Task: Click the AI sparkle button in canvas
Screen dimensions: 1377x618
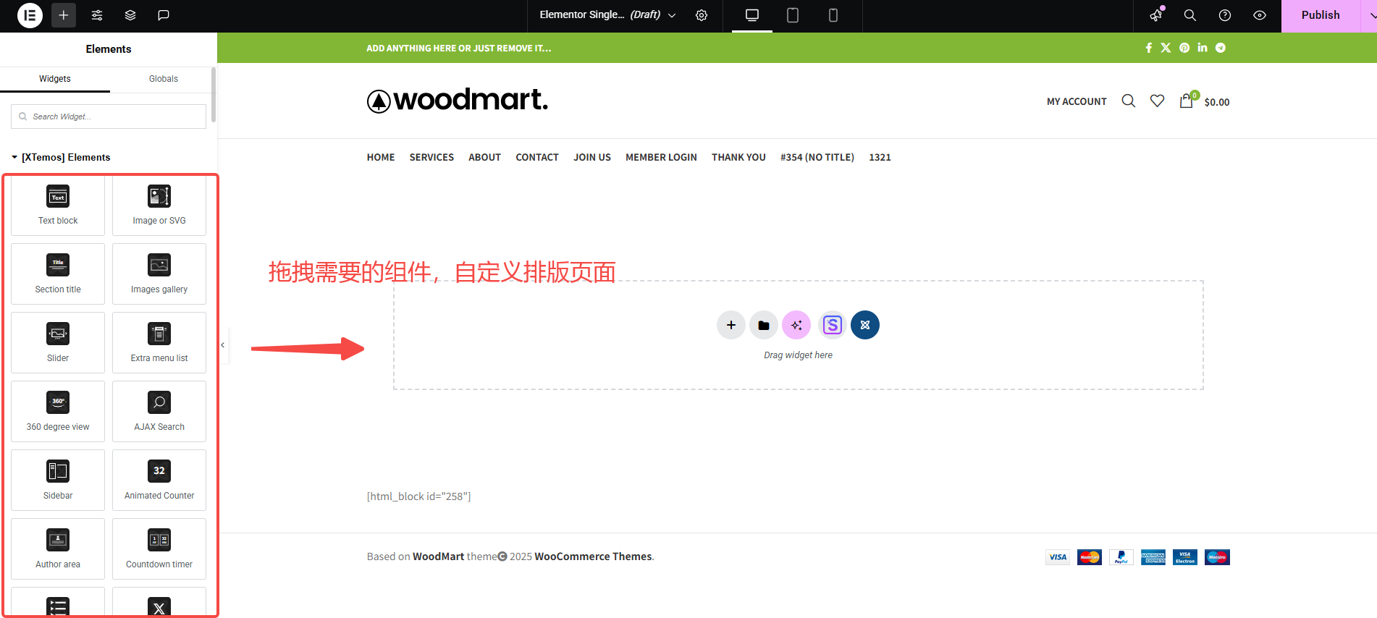Action: pyautogui.click(x=796, y=325)
